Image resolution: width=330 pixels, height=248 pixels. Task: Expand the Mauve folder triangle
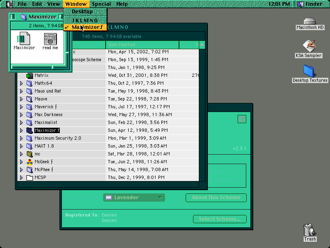point(21,99)
